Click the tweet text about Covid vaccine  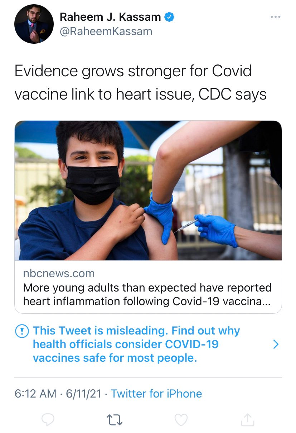[x=140, y=82]
